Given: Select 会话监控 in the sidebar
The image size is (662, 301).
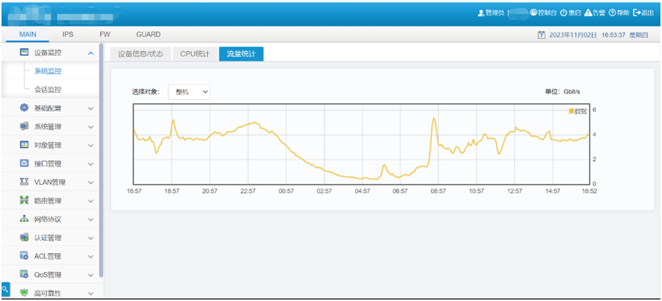Looking at the screenshot, I should (48, 90).
